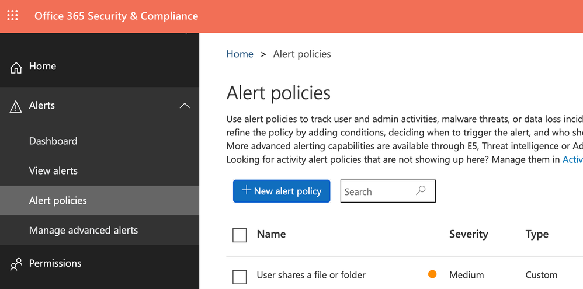Check the 'User shares a file or folder' box
Viewport: 583px width, 289px height.
click(240, 276)
